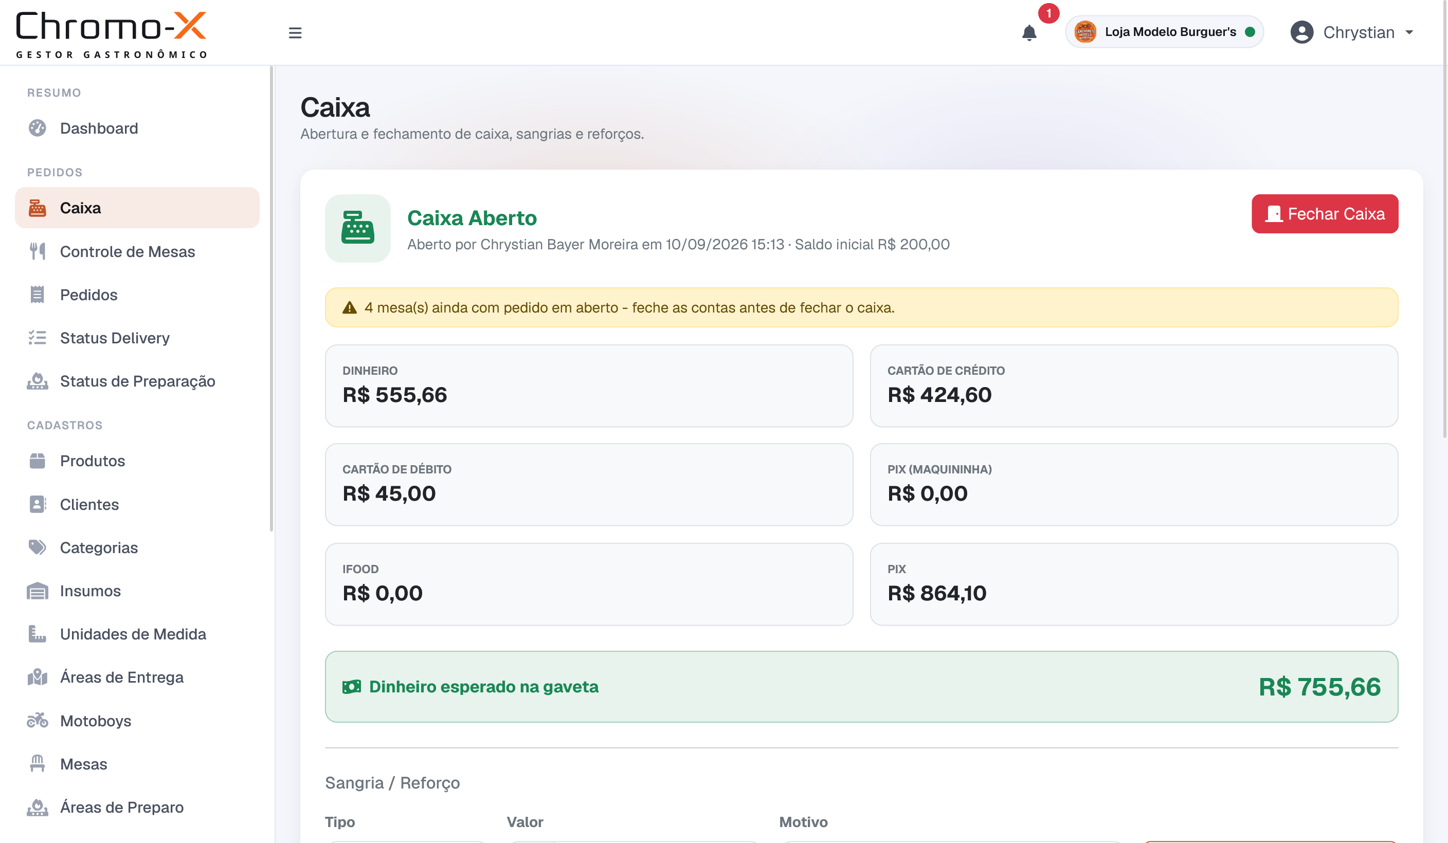Click the Pedidos receipt icon
Image resolution: width=1448 pixels, height=843 pixels.
click(38, 295)
